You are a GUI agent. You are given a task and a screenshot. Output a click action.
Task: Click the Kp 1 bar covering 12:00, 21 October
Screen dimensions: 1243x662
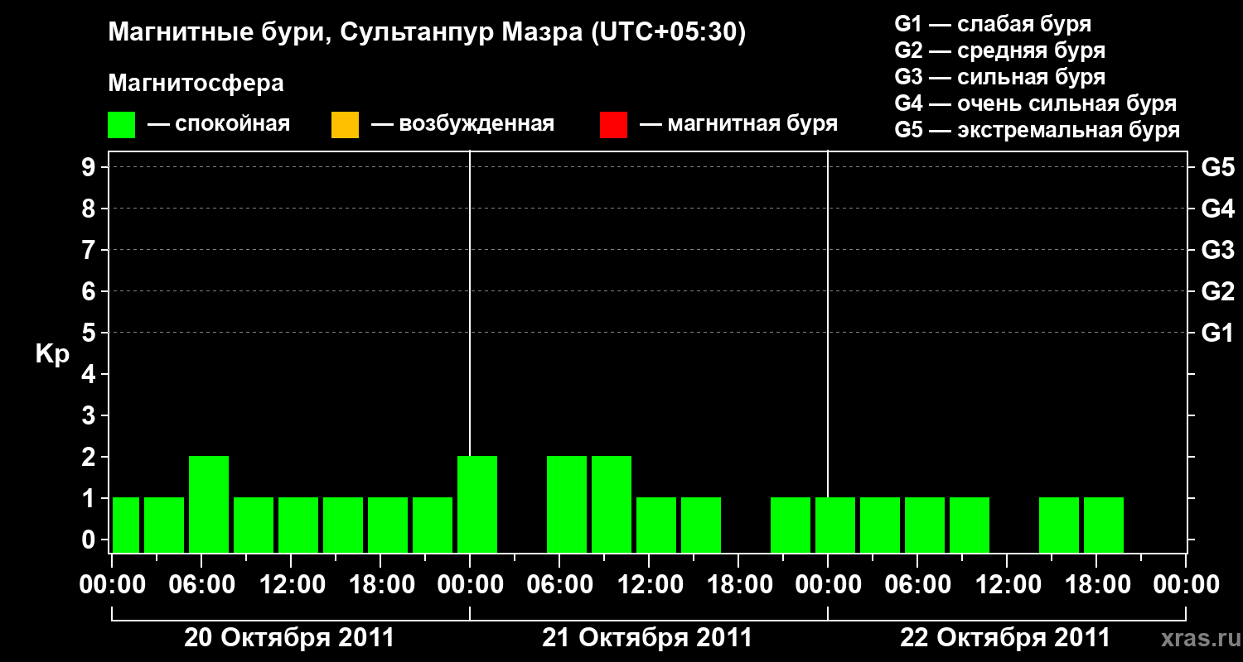pyautogui.click(x=656, y=525)
